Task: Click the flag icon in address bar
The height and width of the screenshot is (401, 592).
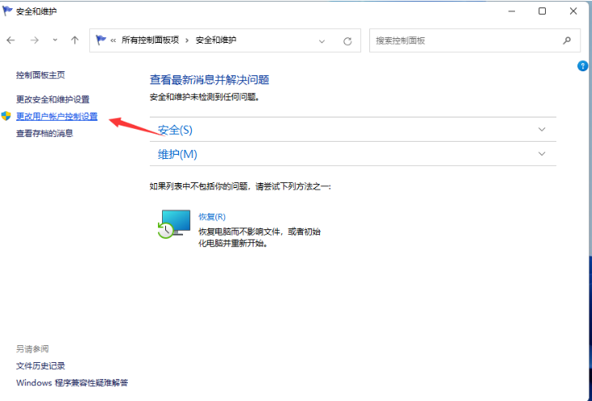Action: (100, 41)
